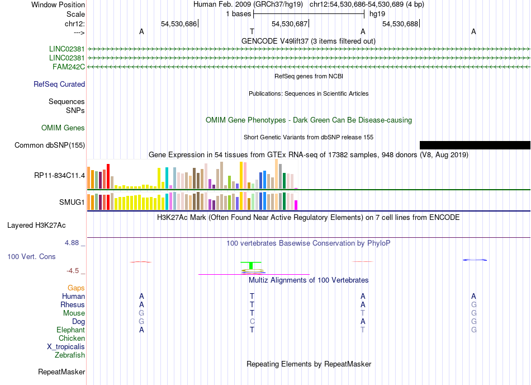
Task: Click position label 54,530,688
Action: click(400, 24)
